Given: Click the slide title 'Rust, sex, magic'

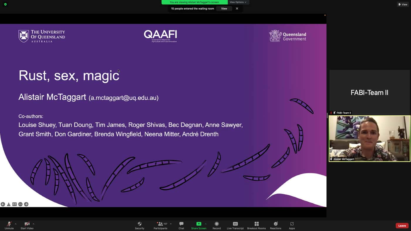Looking at the screenshot, I should click(69, 76).
